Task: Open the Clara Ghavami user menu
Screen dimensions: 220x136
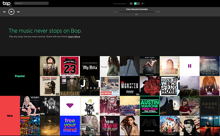Action: (x=120, y=4)
